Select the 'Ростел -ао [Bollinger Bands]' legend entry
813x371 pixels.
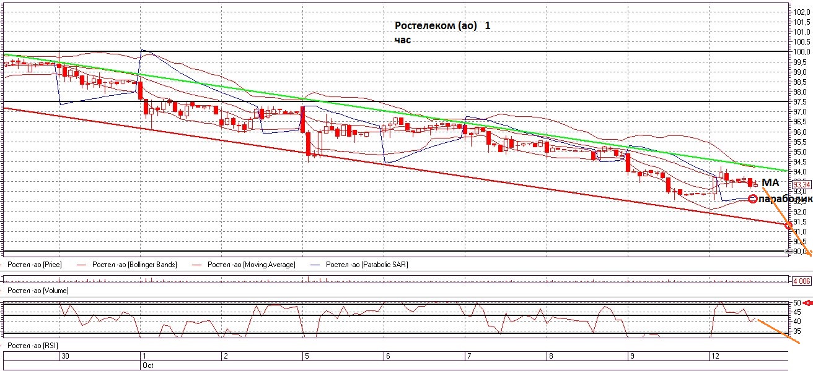click(x=134, y=265)
